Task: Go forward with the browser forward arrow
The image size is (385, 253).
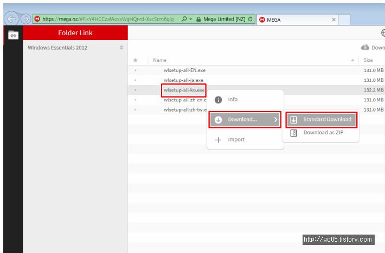Action: 25,18
